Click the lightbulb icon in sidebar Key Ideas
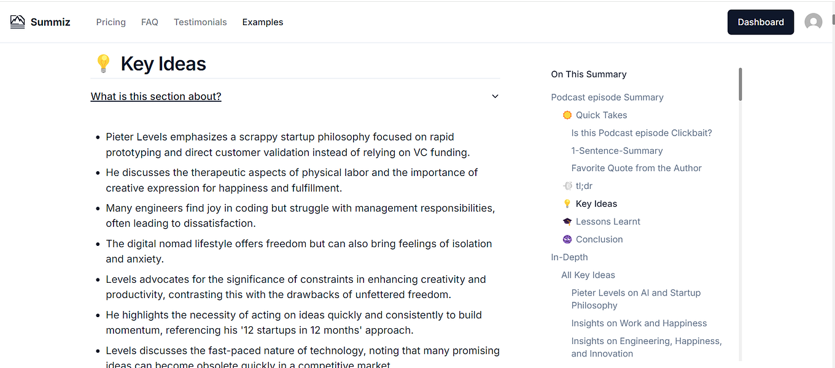Image resolution: width=835 pixels, height=368 pixels. (x=567, y=204)
